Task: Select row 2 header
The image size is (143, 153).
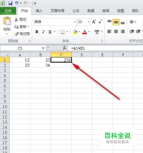Action: point(5,65)
